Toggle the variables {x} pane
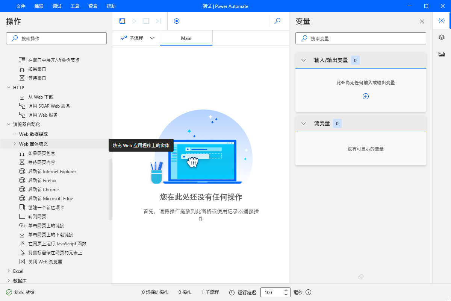 442,20
